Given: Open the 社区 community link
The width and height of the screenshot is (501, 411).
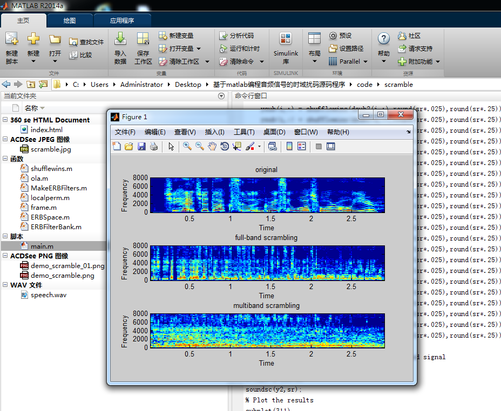Looking at the screenshot, I should (409, 36).
